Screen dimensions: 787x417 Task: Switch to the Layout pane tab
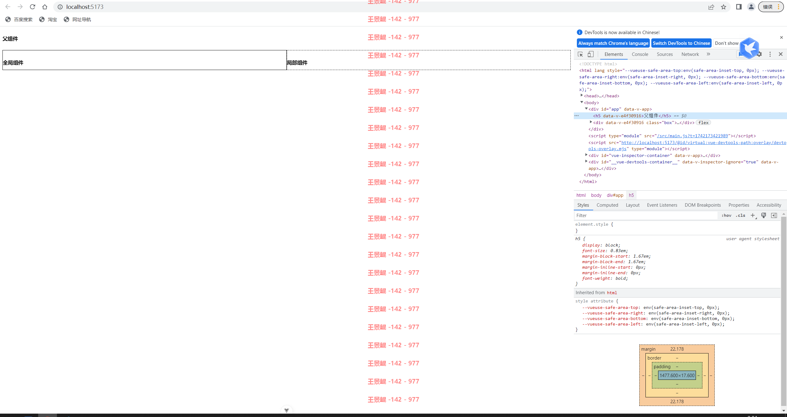click(633, 205)
